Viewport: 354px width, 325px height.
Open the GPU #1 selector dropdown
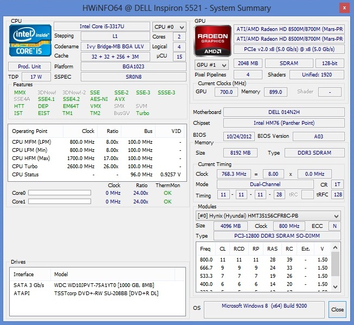[x=211, y=65]
